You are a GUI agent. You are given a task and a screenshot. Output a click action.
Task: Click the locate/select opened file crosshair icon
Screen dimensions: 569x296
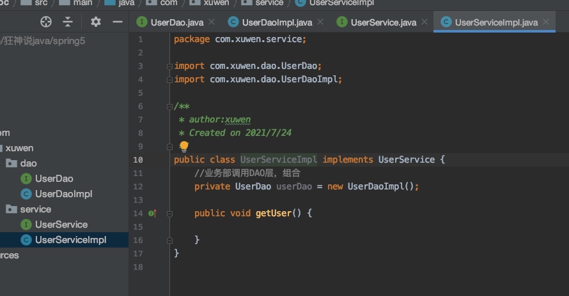(46, 22)
